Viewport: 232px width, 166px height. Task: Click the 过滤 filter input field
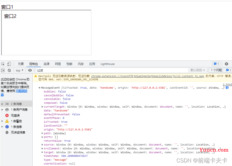tap(112, 70)
